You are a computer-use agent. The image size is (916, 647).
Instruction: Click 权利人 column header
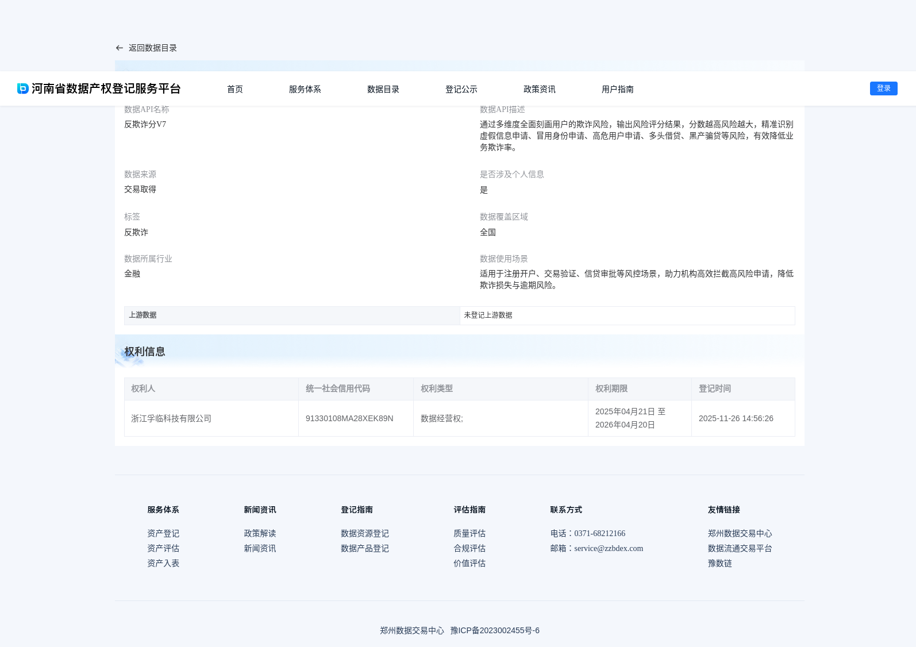tap(211, 389)
